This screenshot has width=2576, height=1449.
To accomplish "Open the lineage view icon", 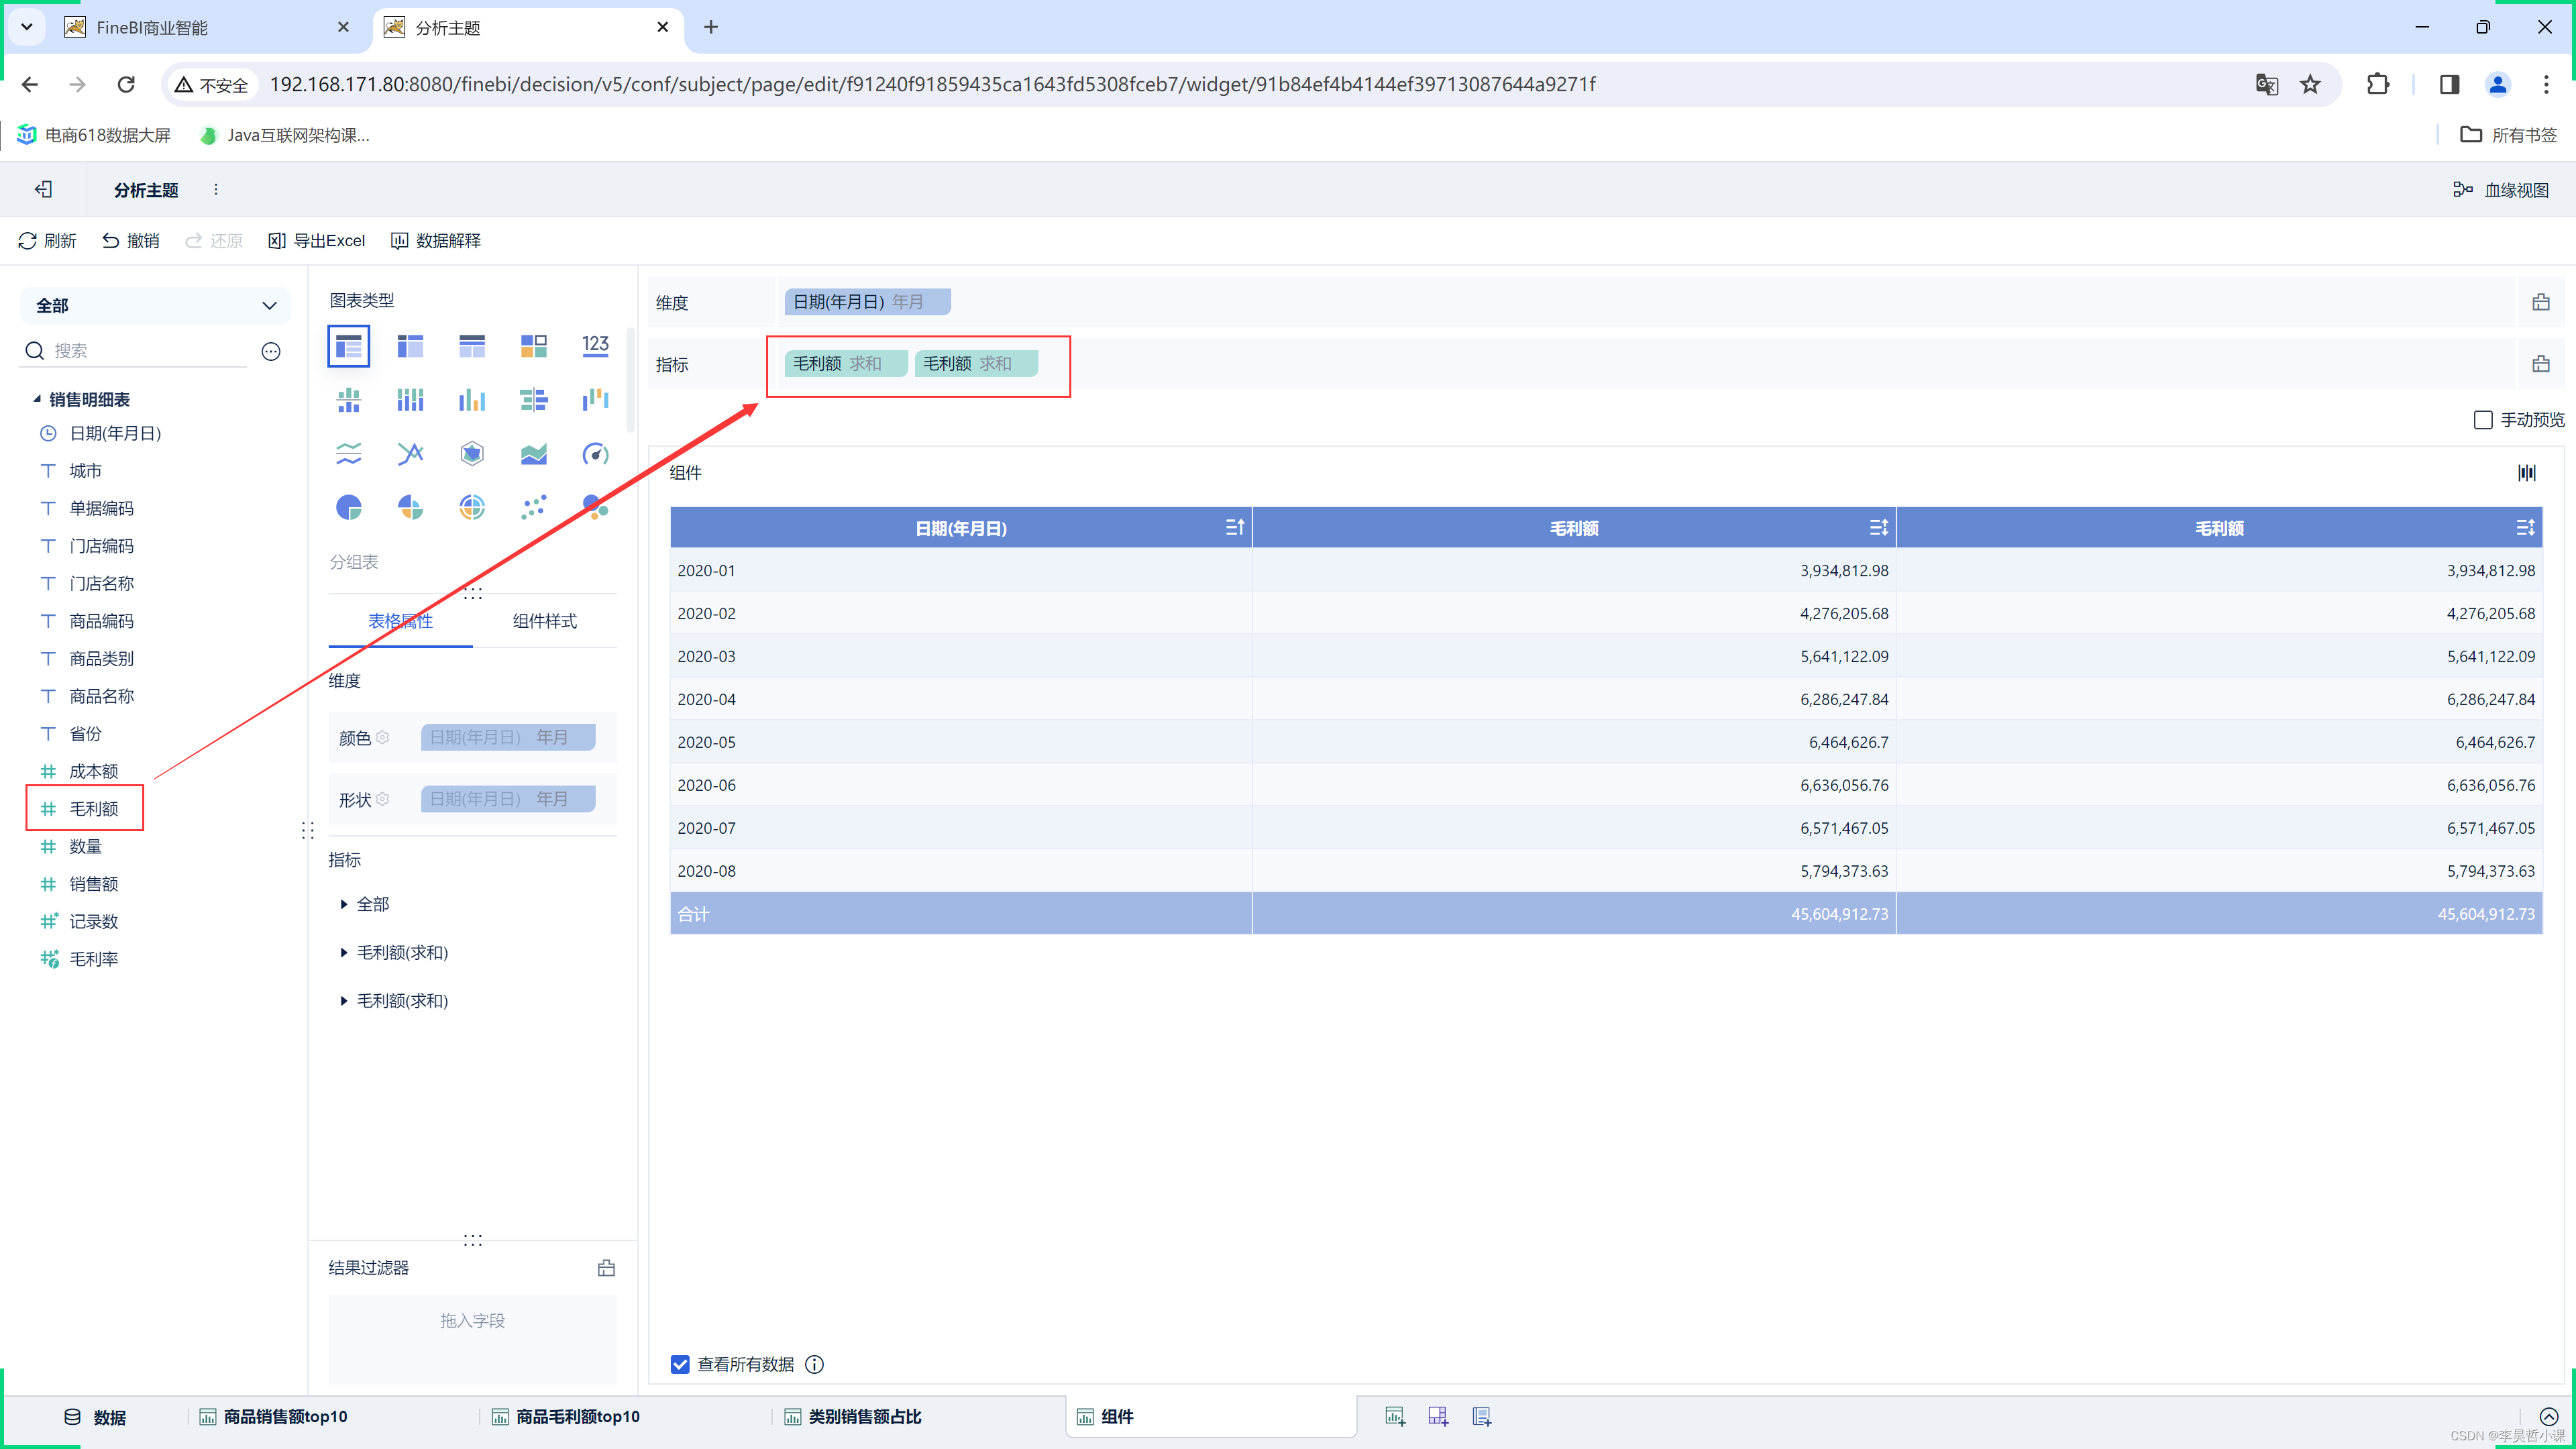I will pyautogui.click(x=2463, y=190).
